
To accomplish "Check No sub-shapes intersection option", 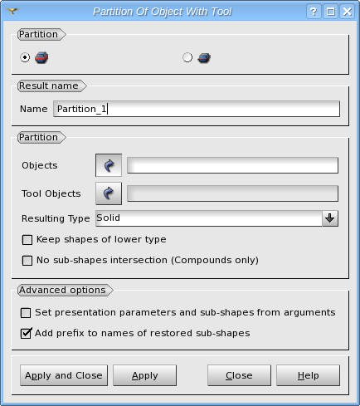I will [27, 261].
